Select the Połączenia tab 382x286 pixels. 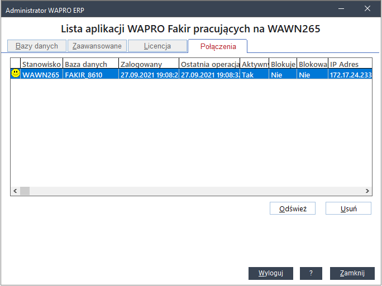[x=218, y=46]
